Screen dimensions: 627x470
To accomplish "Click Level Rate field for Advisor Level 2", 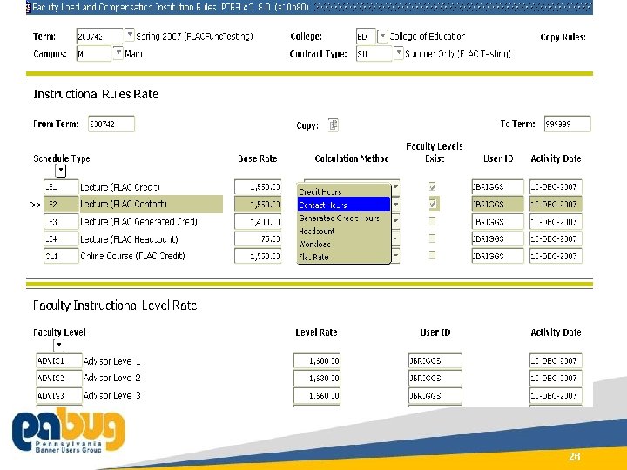I will (317, 378).
